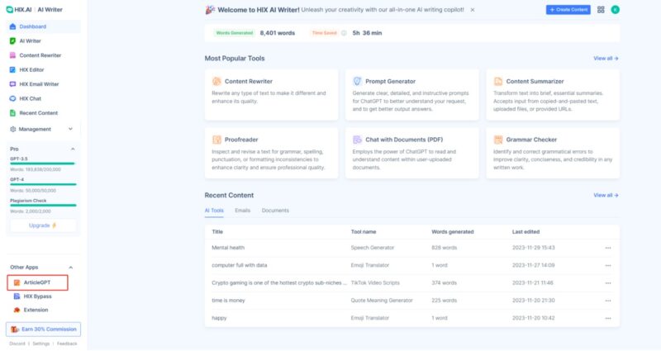Open the Discord link in footer

[x=17, y=344]
